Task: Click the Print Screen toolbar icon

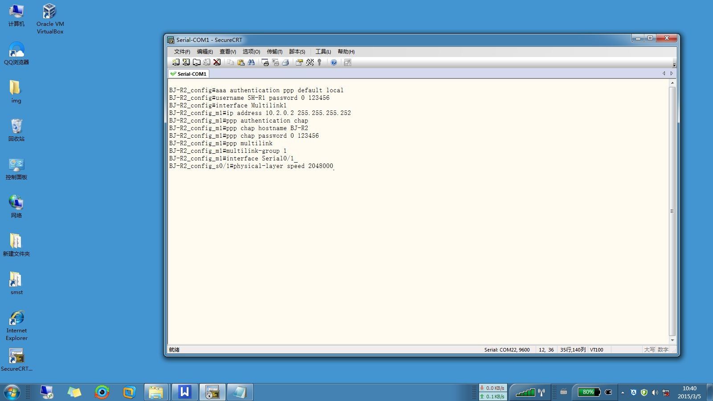Action: 265,62
